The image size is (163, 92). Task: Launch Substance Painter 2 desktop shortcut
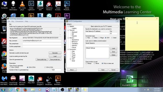[49, 6]
